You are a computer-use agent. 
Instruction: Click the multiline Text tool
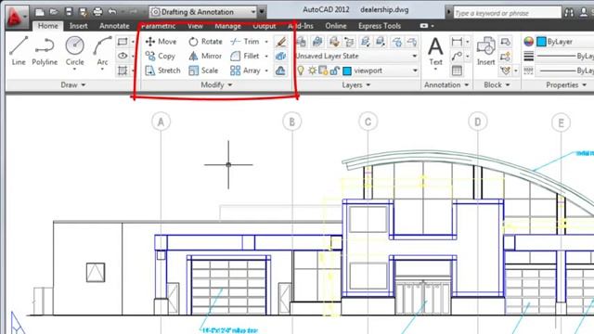coord(435,52)
